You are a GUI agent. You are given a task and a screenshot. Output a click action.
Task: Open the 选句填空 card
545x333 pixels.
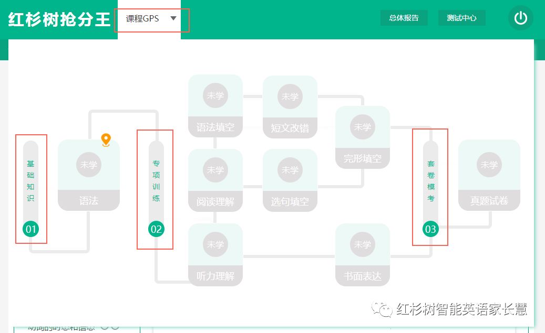pos(290,180)
